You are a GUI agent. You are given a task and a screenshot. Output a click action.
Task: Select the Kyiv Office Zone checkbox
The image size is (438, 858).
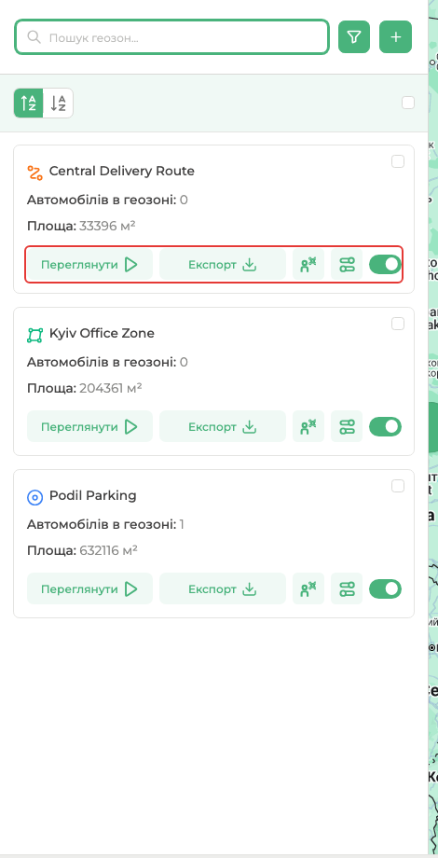398,324
